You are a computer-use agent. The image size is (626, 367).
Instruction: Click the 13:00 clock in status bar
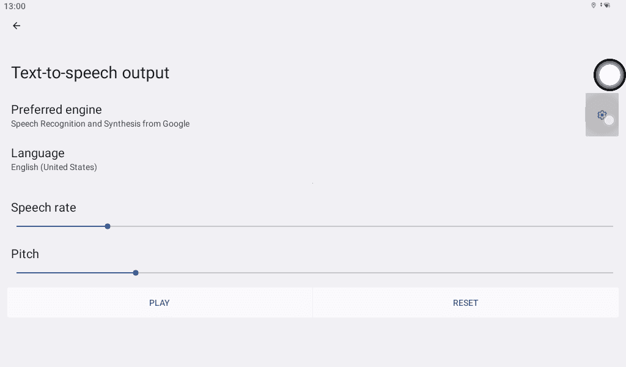[15, 6]
